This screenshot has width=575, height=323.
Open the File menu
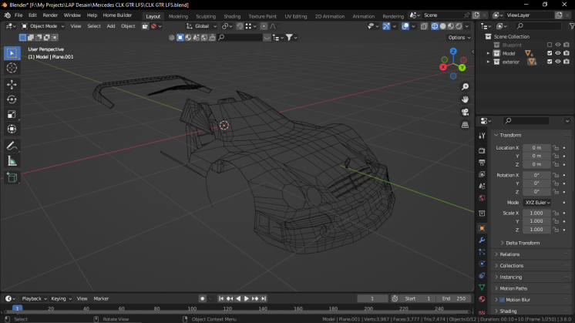coord(18,15)
